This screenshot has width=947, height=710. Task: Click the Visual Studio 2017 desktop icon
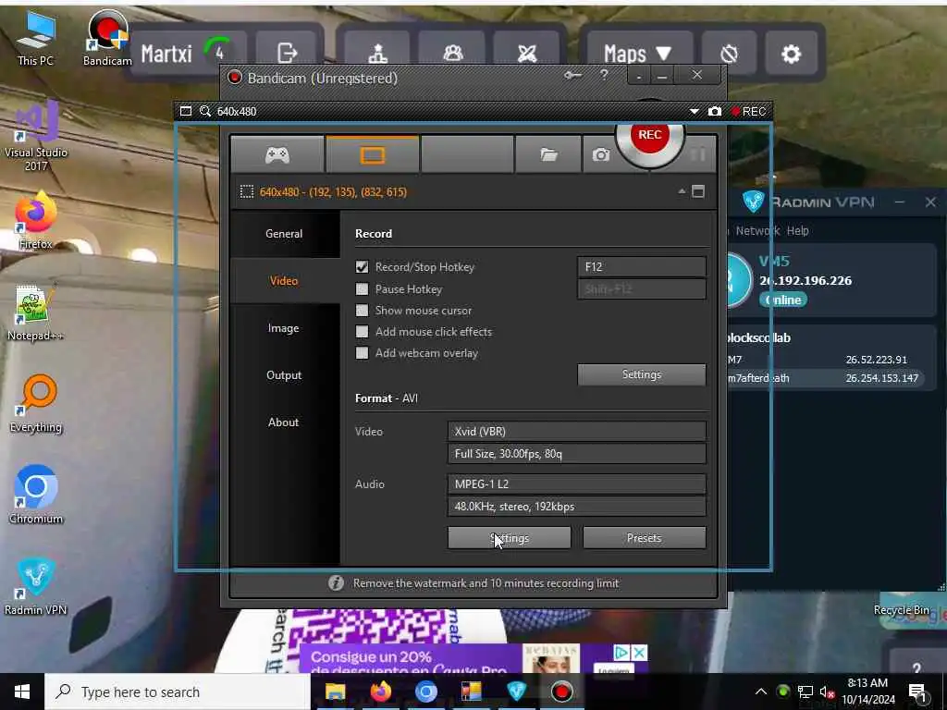click(36, 136)
